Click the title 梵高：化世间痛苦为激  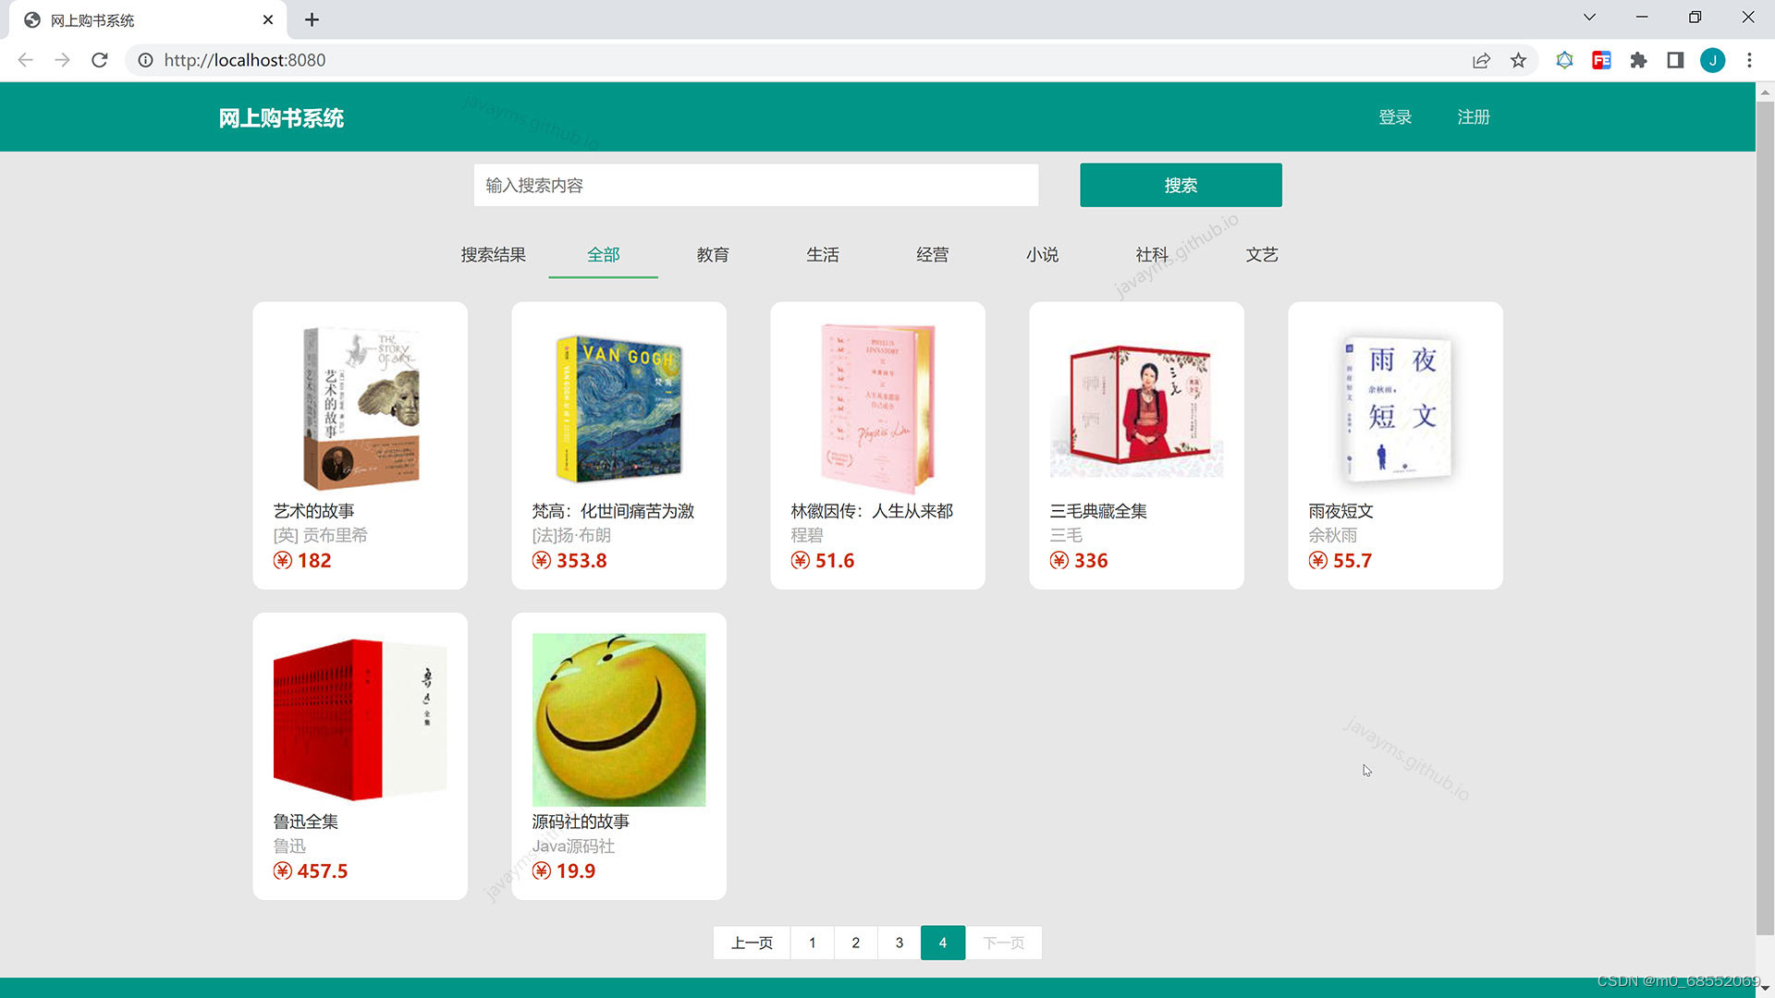pyautogui.click(x=613, y=511)
